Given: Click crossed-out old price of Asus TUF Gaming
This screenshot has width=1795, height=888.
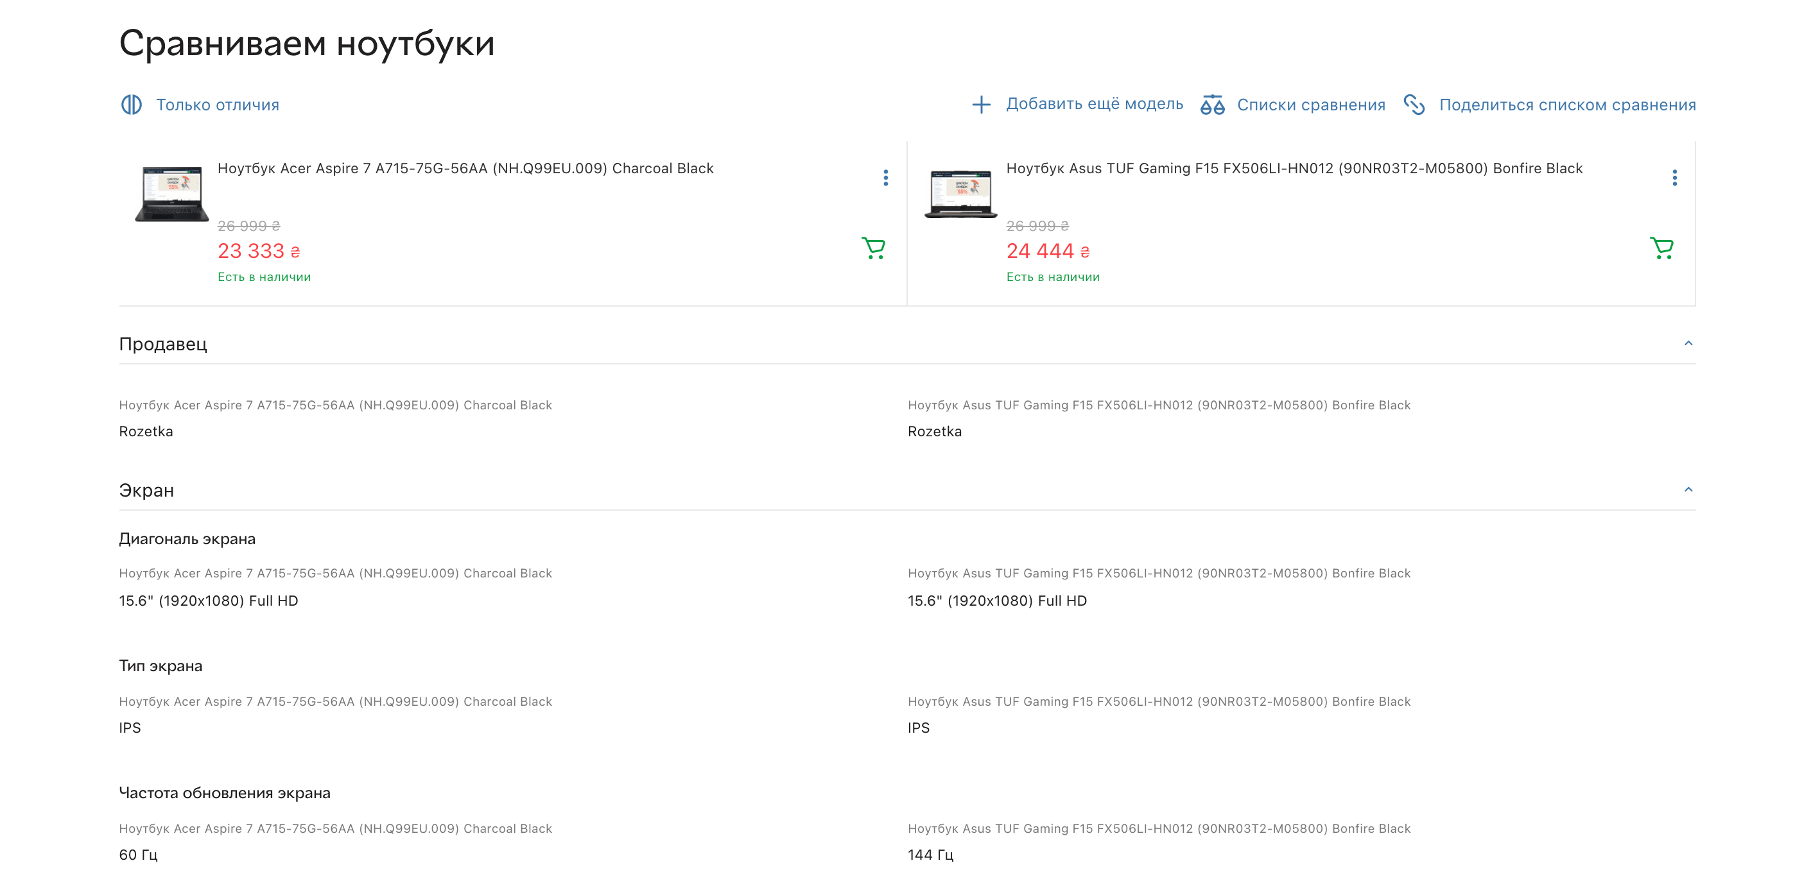Looking at the screenshot, I should coord(1037,226).
